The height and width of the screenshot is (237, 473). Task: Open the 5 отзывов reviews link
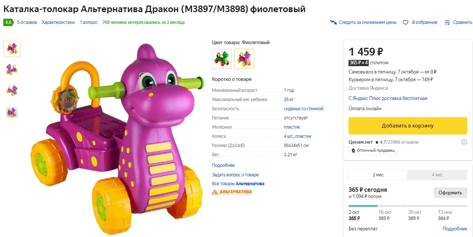26,22
